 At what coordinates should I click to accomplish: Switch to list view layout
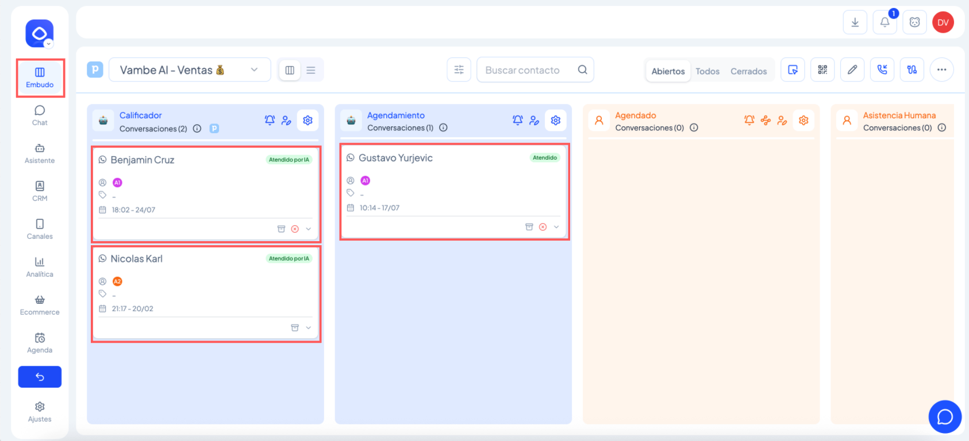pos(311,70)
